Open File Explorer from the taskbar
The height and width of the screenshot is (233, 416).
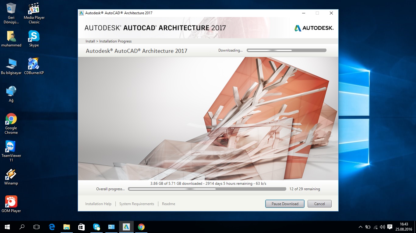coord(67,227)
